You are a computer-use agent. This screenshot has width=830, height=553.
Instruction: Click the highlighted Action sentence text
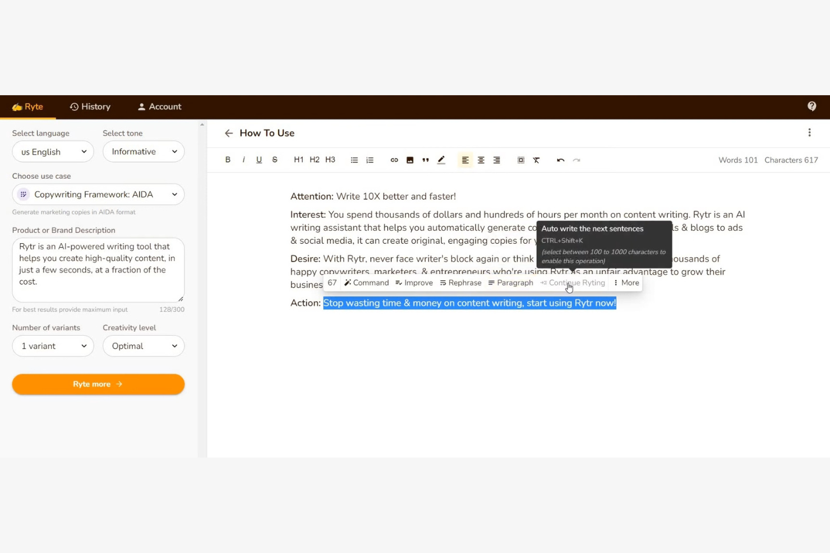469,303
